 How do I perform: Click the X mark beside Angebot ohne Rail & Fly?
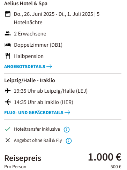(8, 140)
